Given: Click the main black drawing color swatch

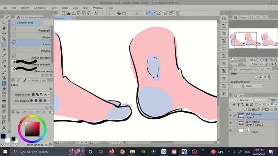Looking at the screenshot, I should tap(3, 136).
